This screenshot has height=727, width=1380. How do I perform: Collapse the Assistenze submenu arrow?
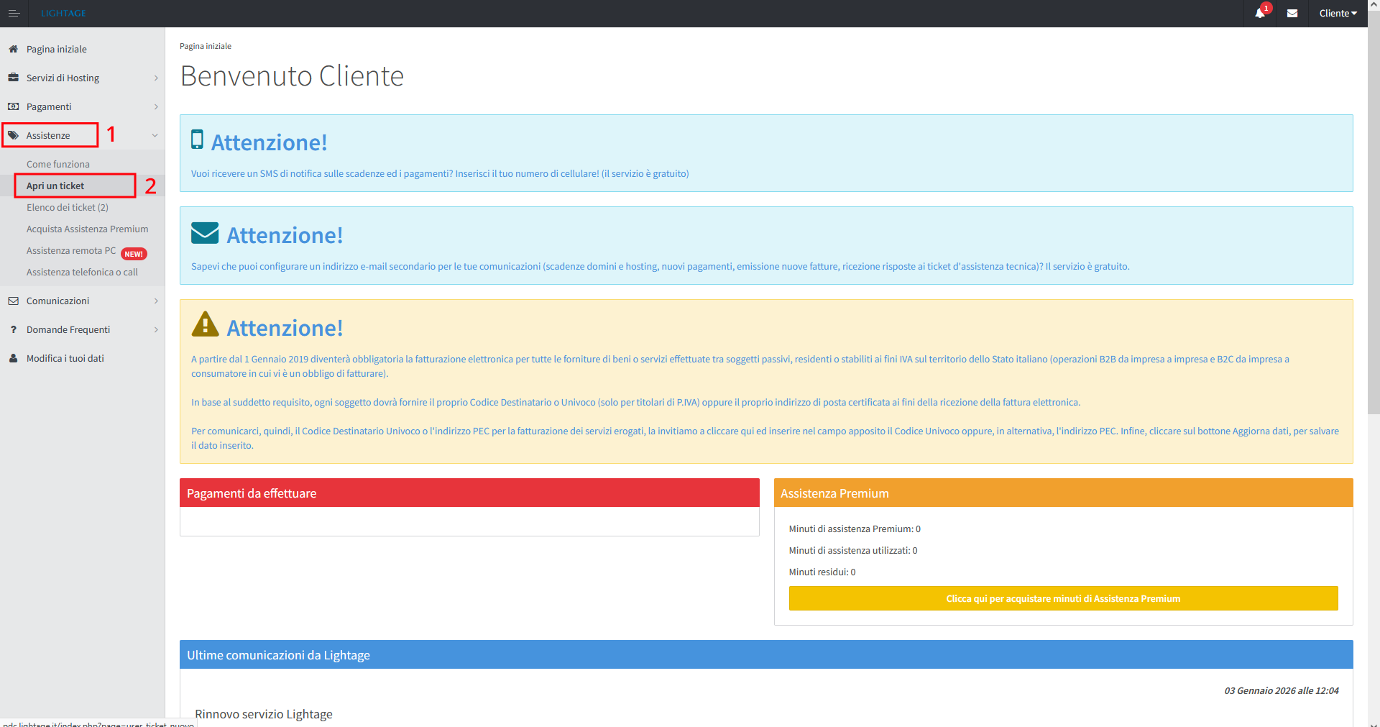[155, 135]
